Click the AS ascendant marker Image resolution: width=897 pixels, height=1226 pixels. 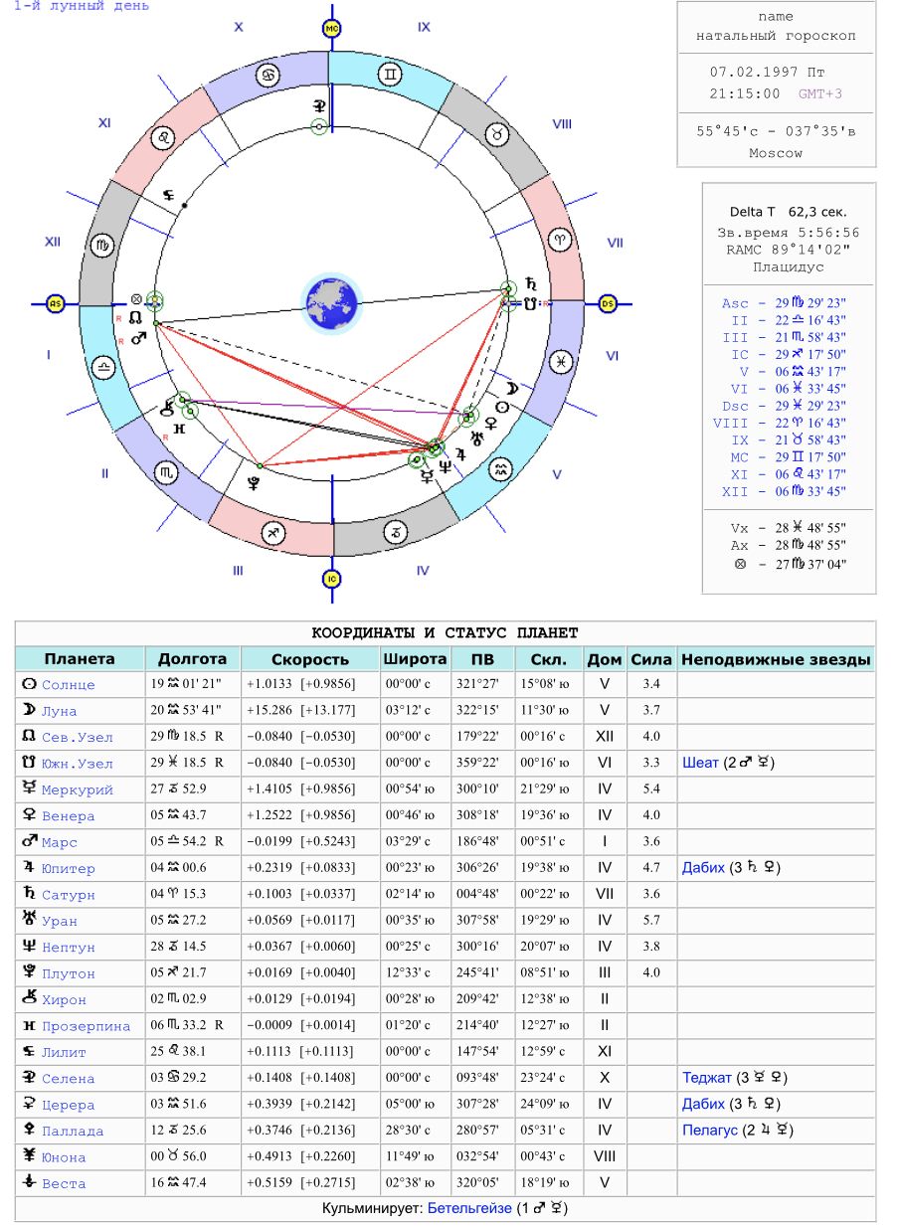(56, 303)
